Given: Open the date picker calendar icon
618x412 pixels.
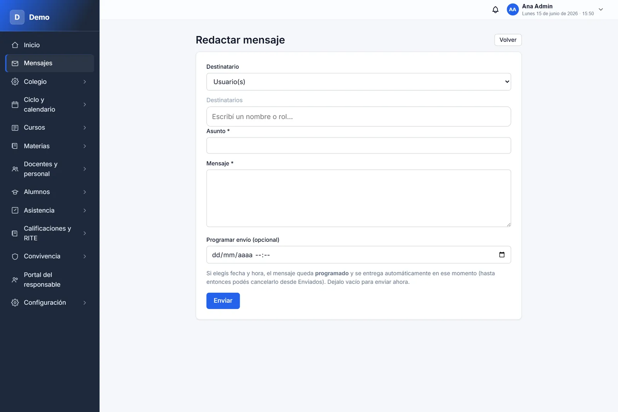Looking at the screenshot, I should (x=502, y=255).
